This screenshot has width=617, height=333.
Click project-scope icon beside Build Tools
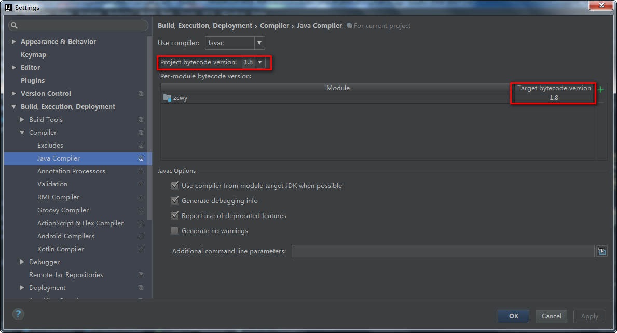coord(141,120)
